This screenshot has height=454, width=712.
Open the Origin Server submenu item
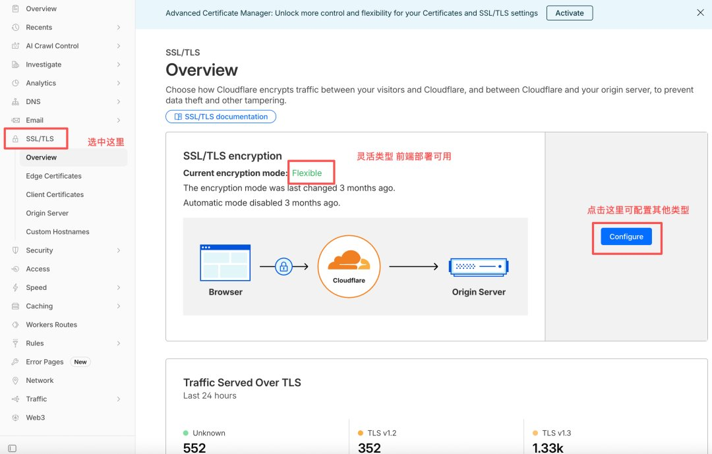click(47, 213)
